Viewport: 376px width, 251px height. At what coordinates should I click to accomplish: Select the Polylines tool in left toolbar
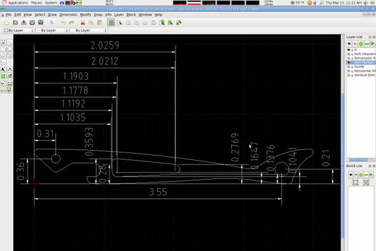pos(3,62)
